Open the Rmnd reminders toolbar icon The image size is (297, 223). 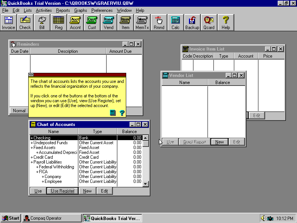[159, 23]
